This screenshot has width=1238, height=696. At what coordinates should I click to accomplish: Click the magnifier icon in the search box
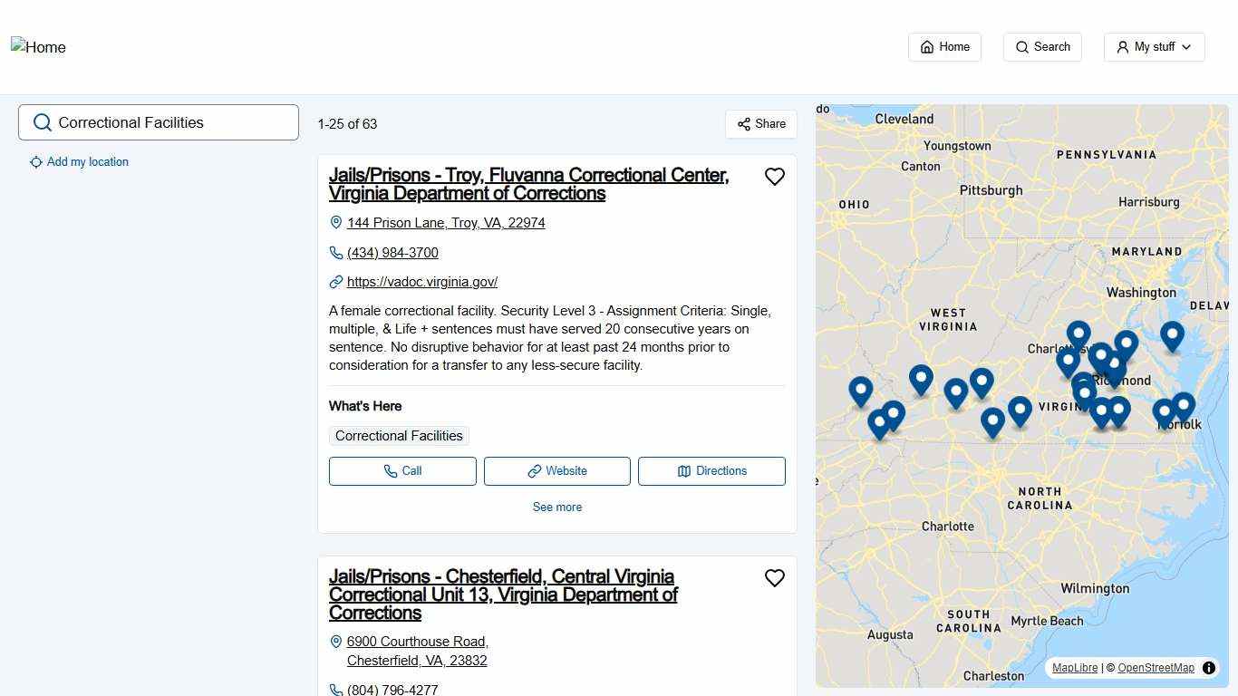(43, 122)
